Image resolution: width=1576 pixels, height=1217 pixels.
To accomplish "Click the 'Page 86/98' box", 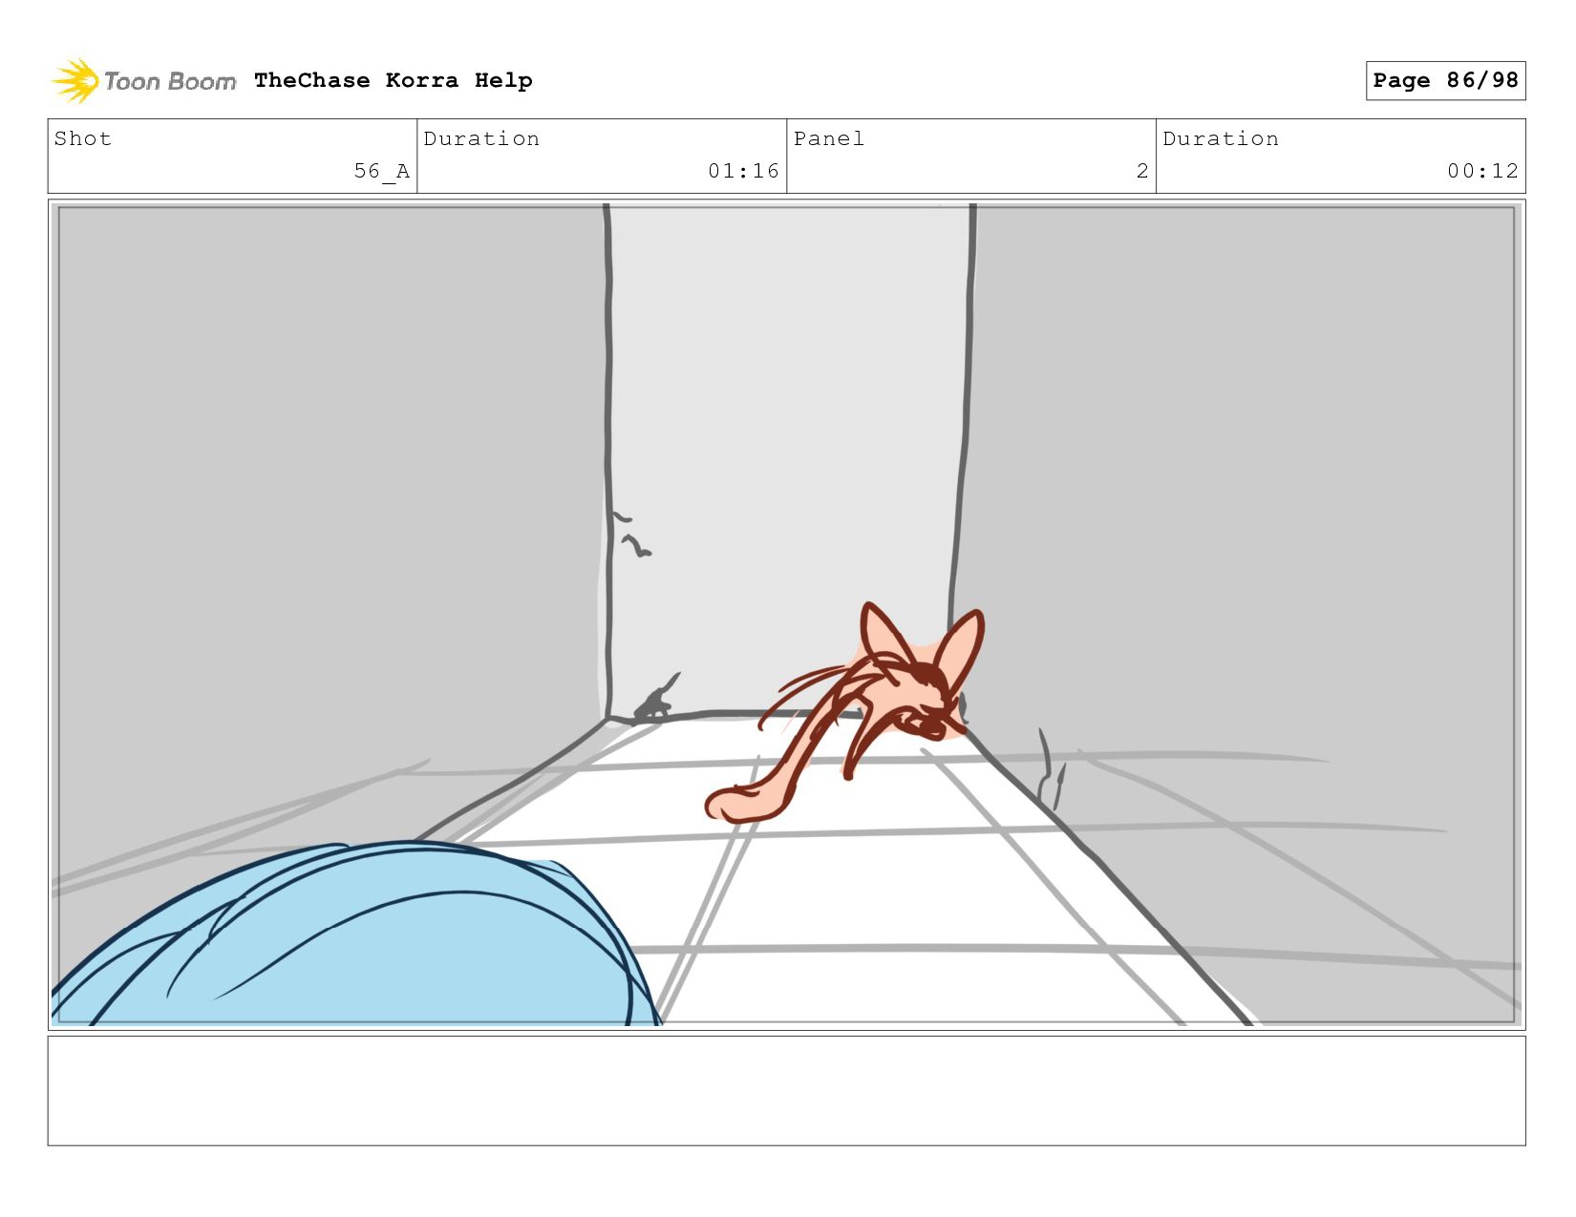I will pyautogui.click(x=1445, y=80).
